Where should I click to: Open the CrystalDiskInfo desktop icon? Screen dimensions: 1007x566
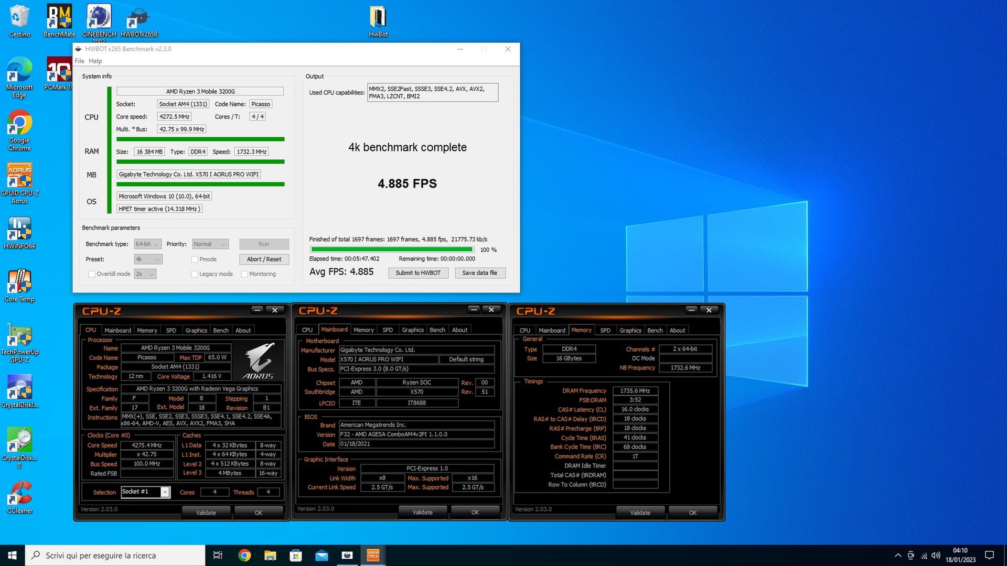pos(19,391)
